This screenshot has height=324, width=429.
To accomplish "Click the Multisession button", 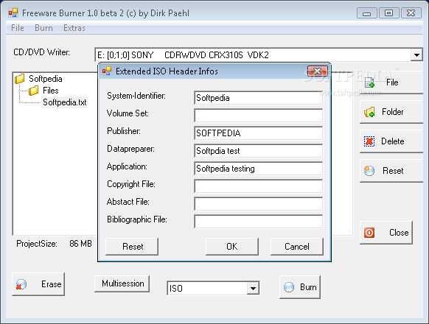I will [122, 283].
